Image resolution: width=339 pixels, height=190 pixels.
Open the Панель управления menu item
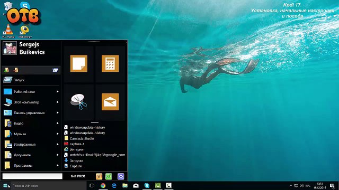[x=31, y=112]
